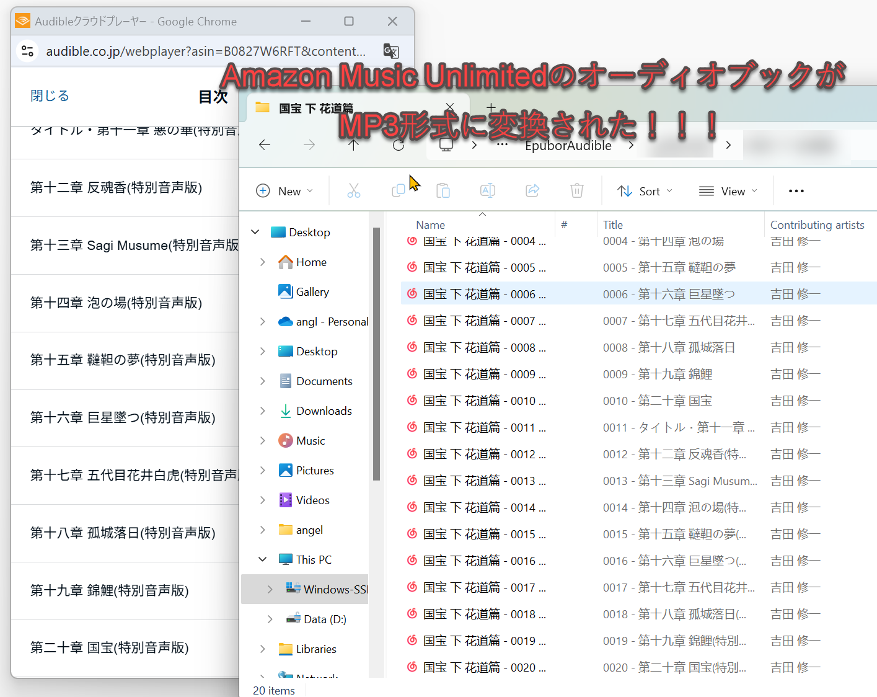Image resolution: width=877 pixels, height=697 pixels.
Task: Click the Explorer forward arrow
Action: tap(309, 145)
